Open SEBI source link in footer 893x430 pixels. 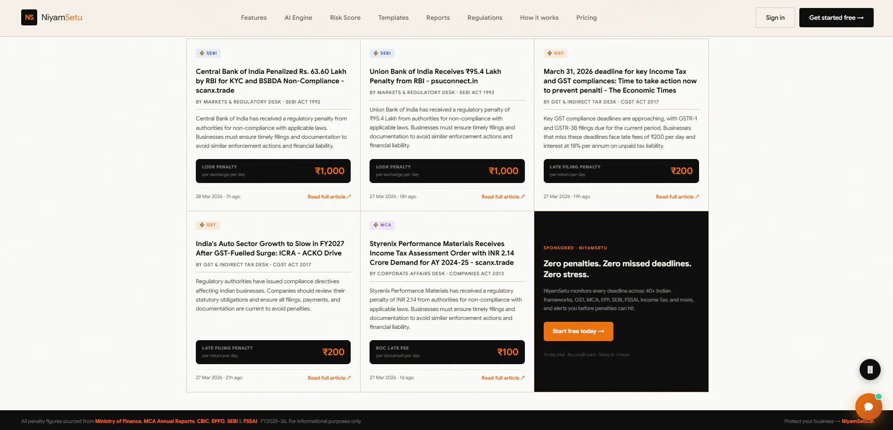232,422
